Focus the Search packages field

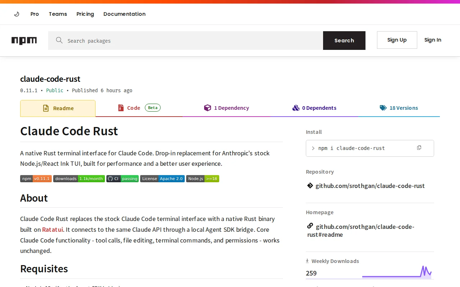tap(185, 41)
